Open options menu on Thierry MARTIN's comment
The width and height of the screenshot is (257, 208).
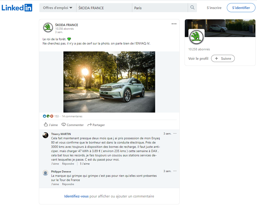click(175, 133)
